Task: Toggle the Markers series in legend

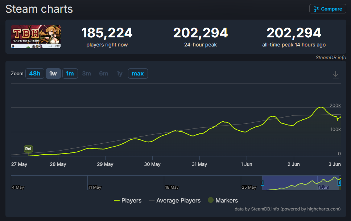Action: pos(223,200)
